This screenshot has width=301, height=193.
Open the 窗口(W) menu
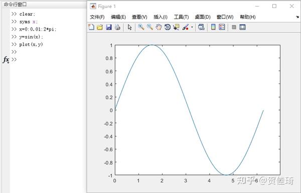point(225,17)
